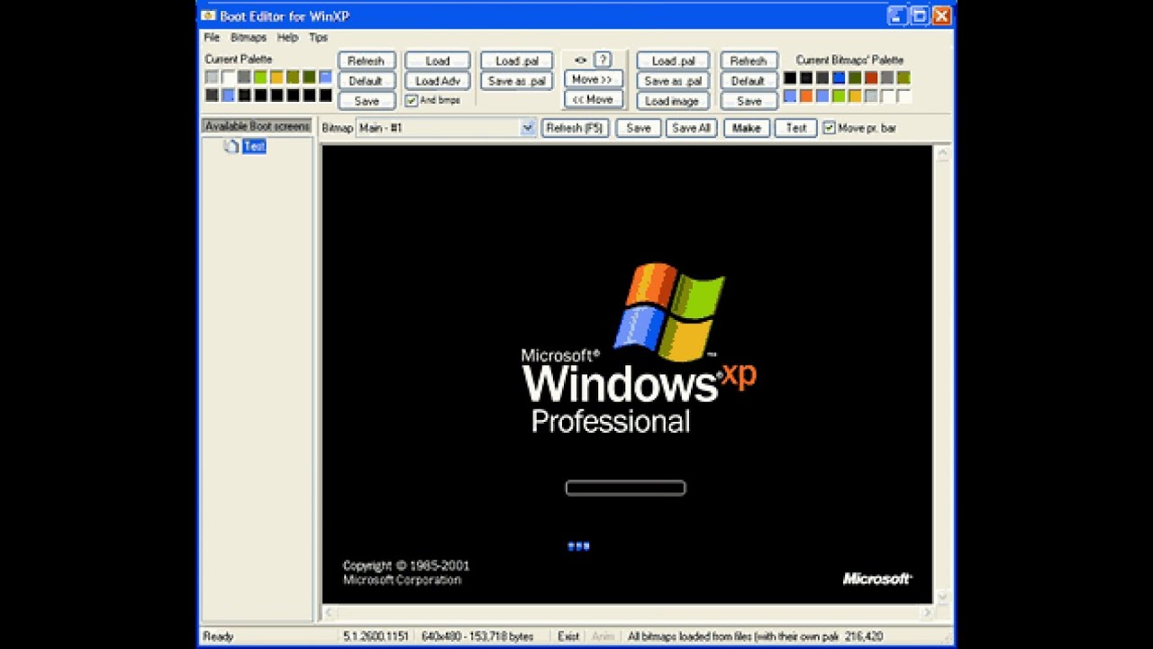Click the horizontal scrollbar left arrow
1153x649 pixels.
[330, 613]
